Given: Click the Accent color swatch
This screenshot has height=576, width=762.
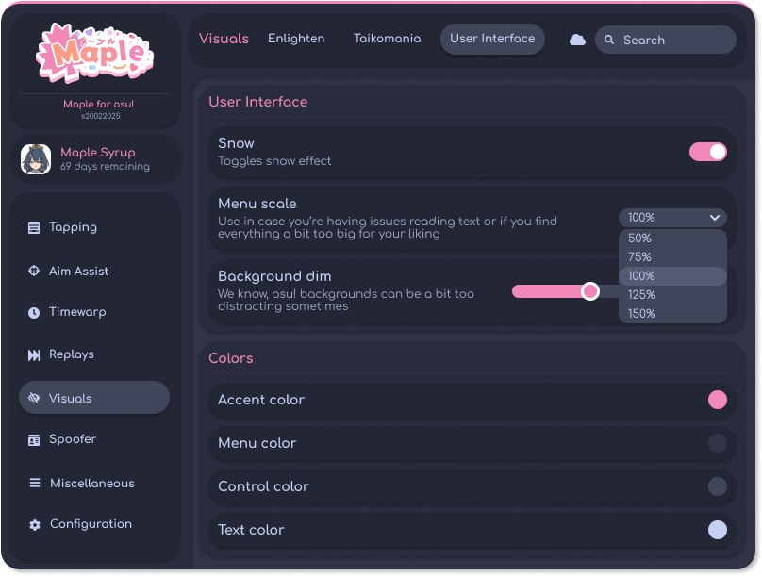Looking at the screenshot, I should [x=717, y=400].
